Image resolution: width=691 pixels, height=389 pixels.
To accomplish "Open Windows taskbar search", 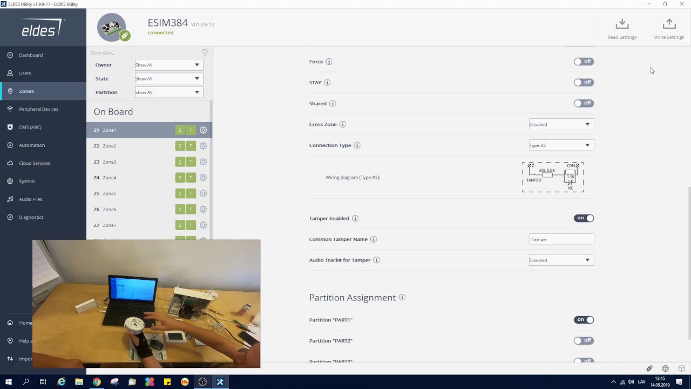I will click(26, 382).
